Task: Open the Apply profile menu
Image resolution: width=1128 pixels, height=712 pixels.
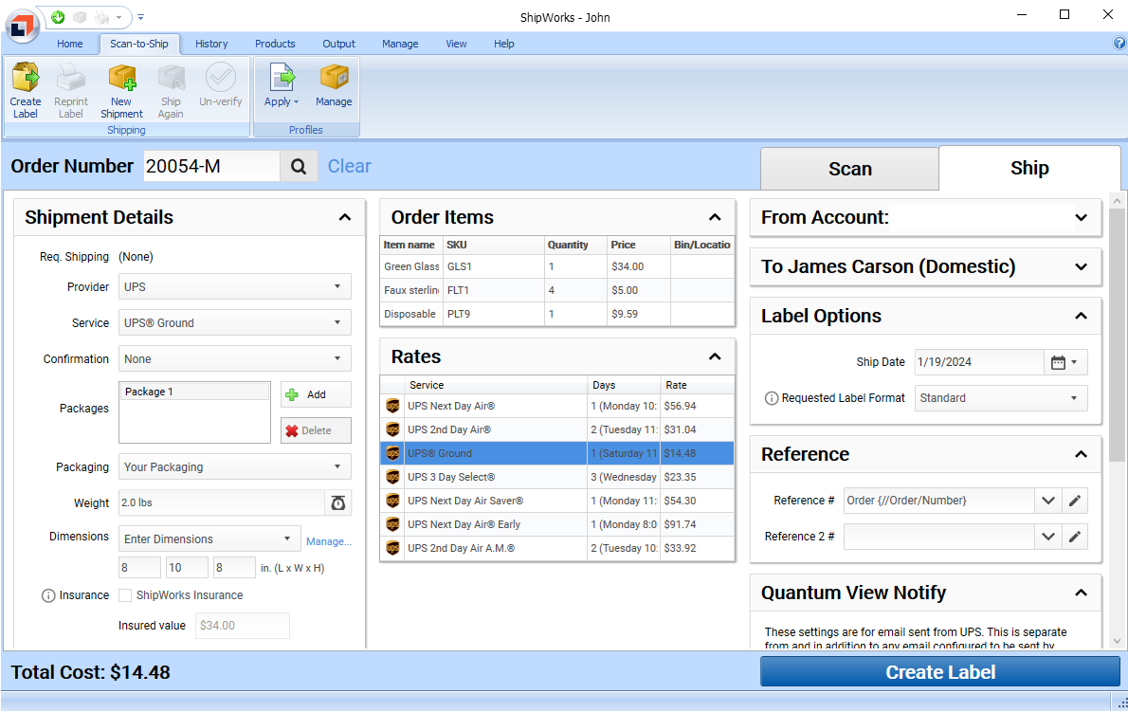Action: [282, 85]
